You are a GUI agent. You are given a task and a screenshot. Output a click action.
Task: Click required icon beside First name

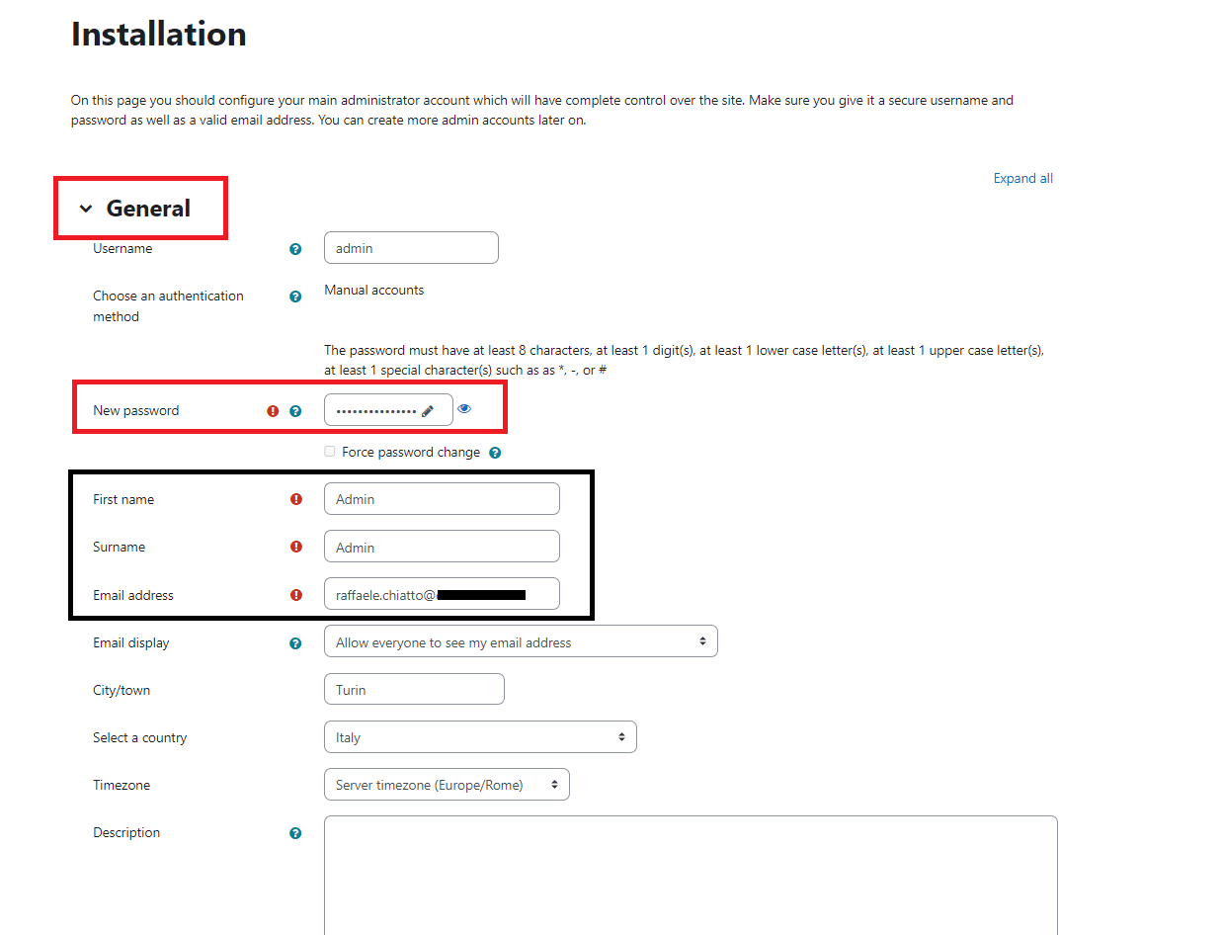click(295, 499)
